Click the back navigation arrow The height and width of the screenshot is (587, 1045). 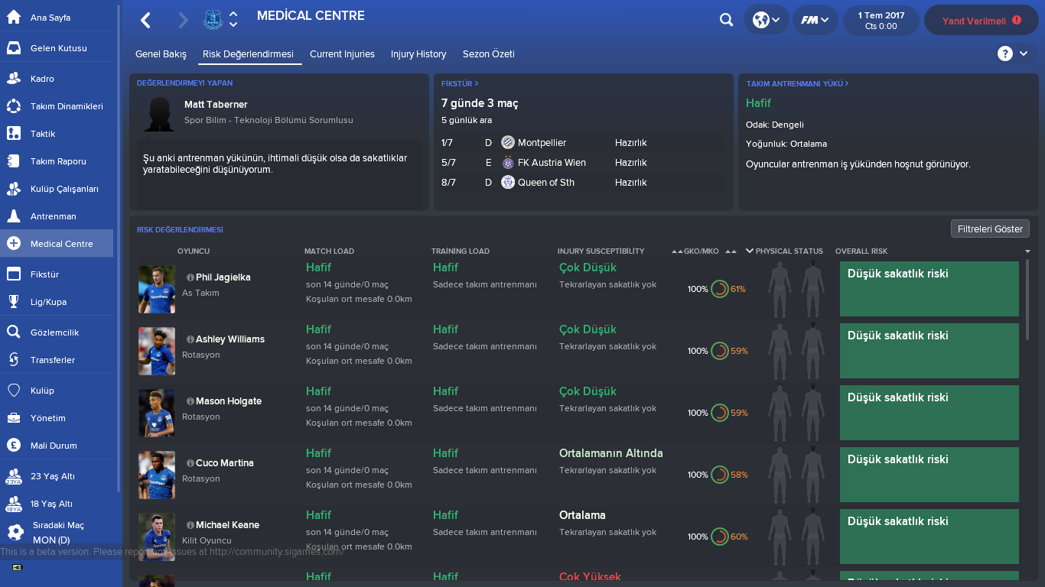146,21
